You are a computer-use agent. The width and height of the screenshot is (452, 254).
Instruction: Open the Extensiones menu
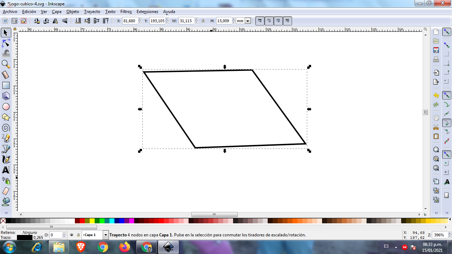(147, 12)
